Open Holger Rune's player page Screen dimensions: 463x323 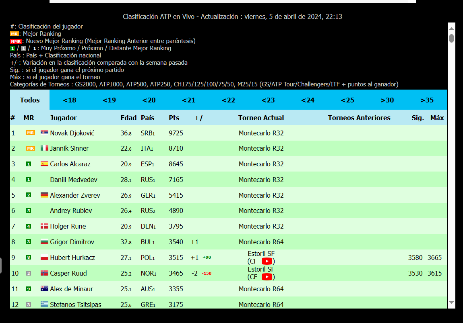pyautogui.click(x=68, y=226)
